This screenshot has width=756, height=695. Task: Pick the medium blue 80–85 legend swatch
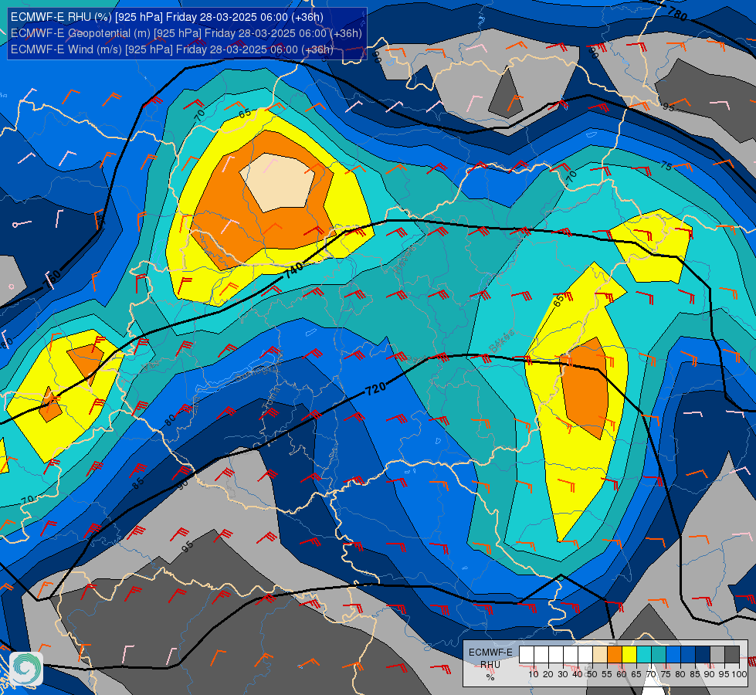688,655
